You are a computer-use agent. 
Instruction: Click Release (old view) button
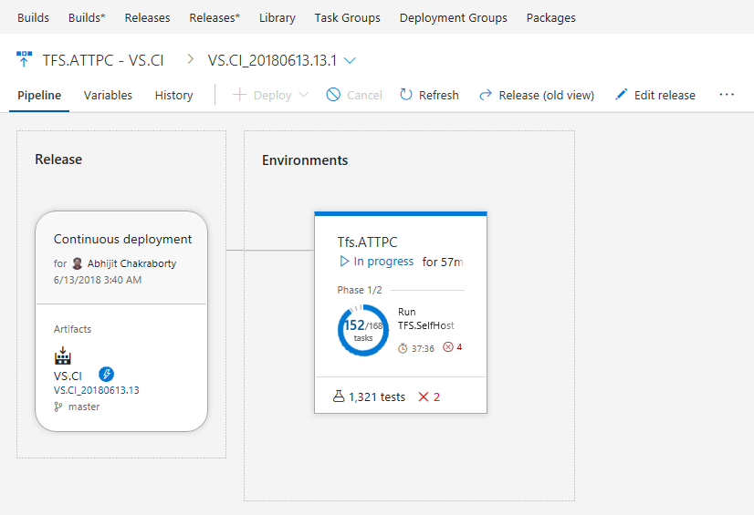(x=537, y=95)
